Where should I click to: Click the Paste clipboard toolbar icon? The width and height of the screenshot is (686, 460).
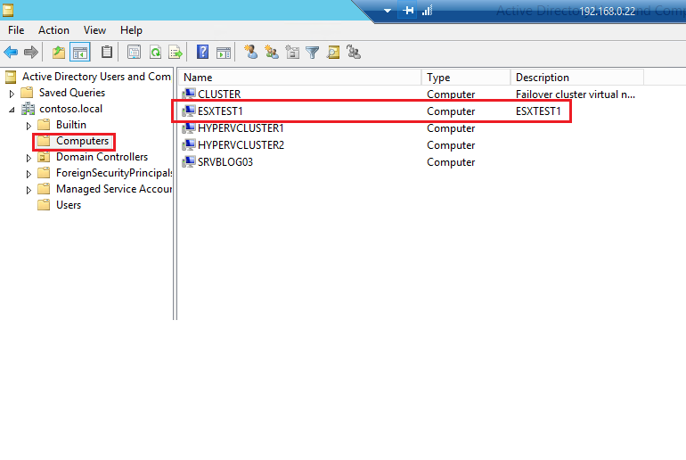coord(107,52)
